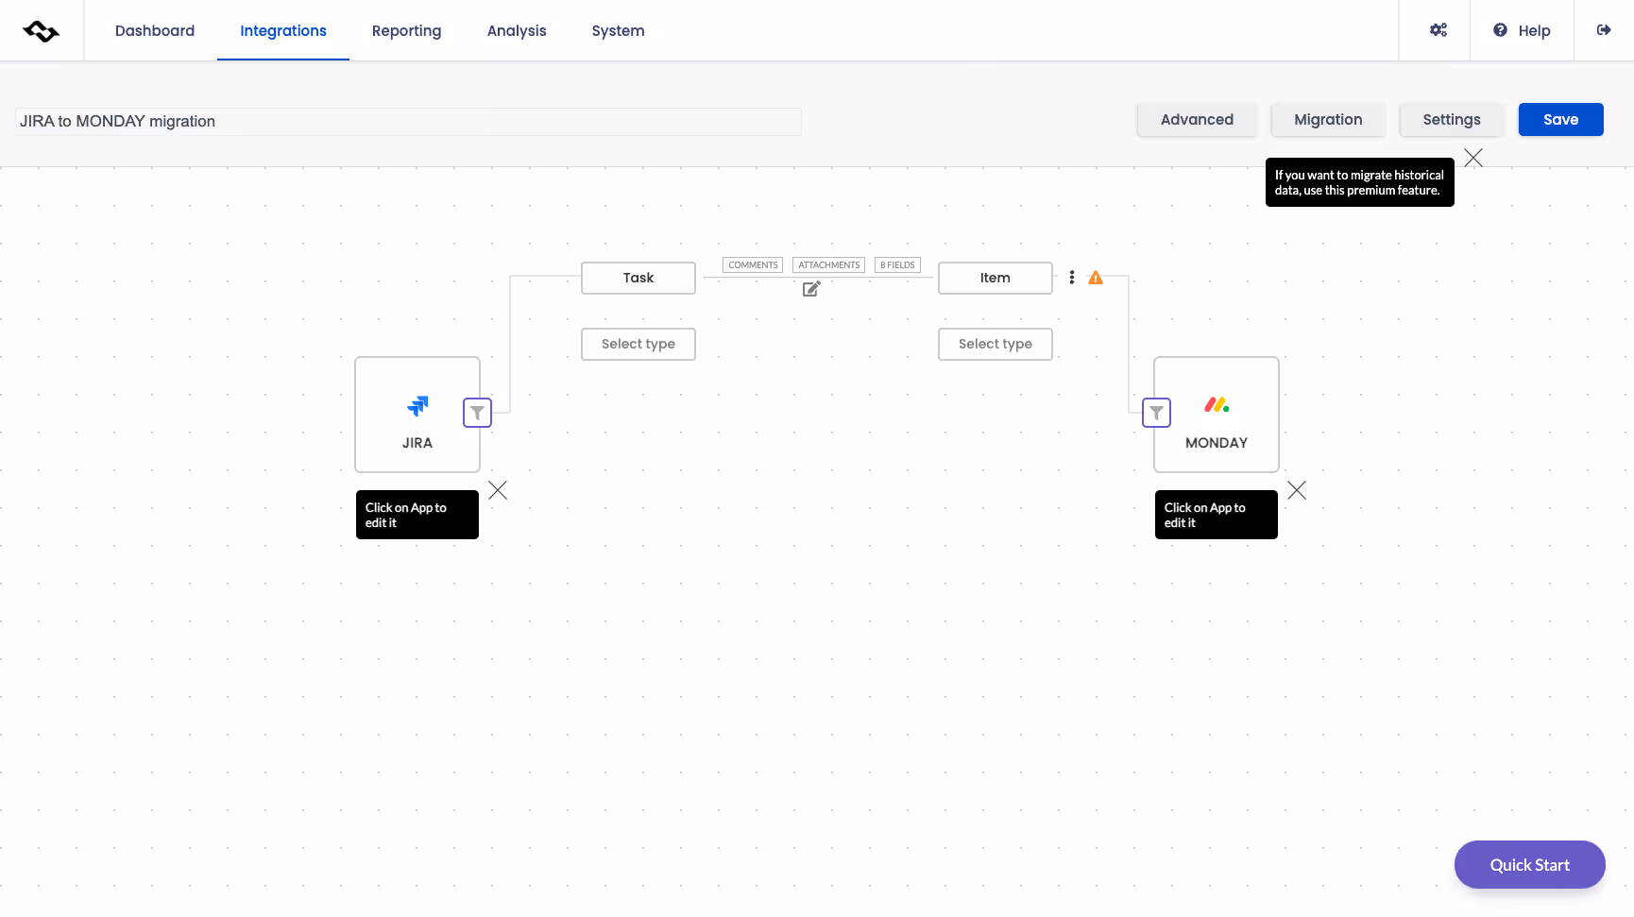Open the three-dot menu next to Item
Image resolution: width=1634 pixels, height=917 pixels.
tap(1071, 277)
